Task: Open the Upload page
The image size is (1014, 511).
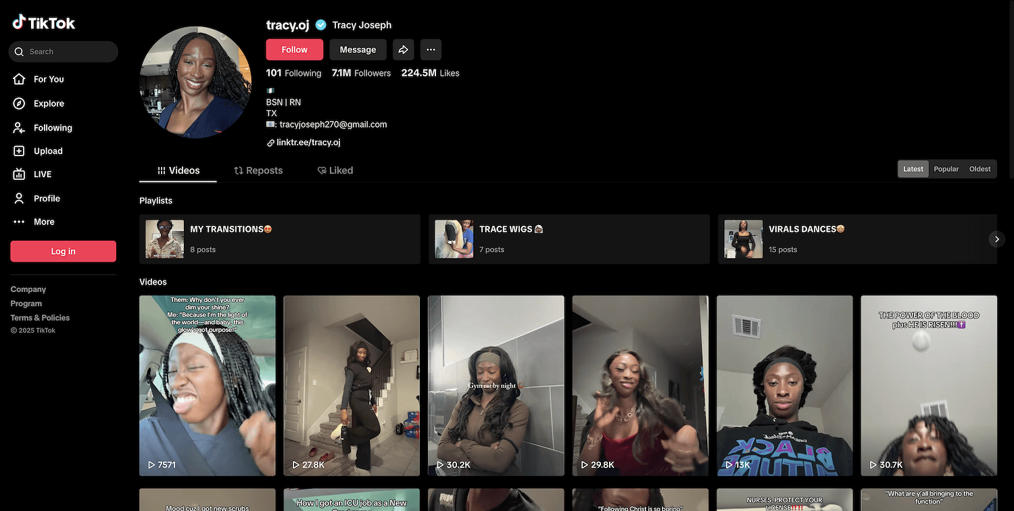Action: coord(47,151)
